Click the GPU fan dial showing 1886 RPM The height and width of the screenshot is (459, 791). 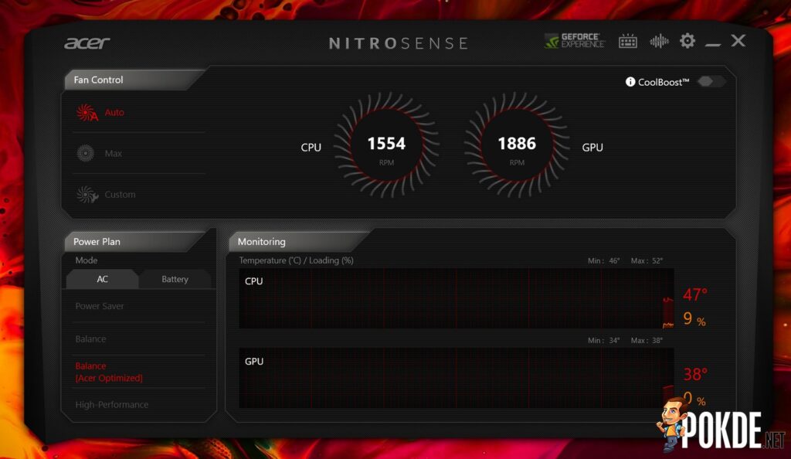(517, 146)
